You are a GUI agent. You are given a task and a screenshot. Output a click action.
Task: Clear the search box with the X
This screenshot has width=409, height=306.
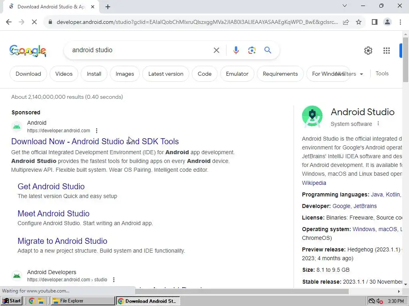pyautogui.click(x=216, y=50)
